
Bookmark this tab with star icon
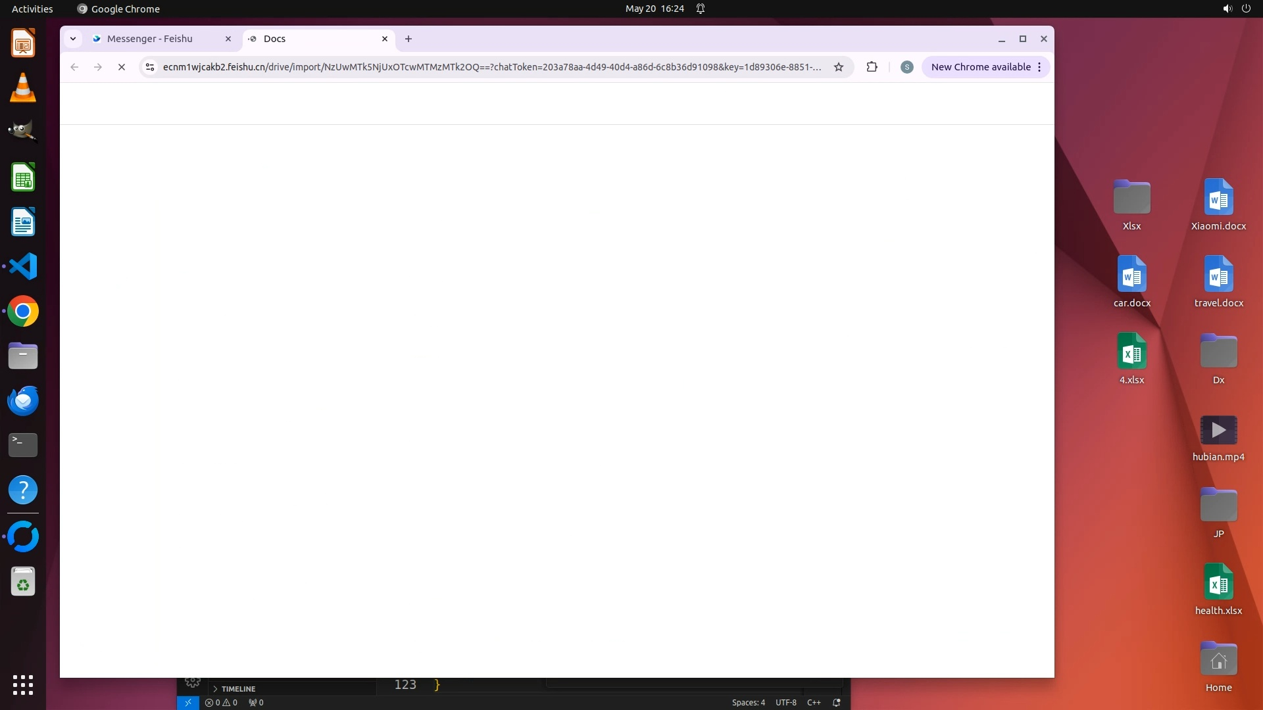tap(839, 67)
